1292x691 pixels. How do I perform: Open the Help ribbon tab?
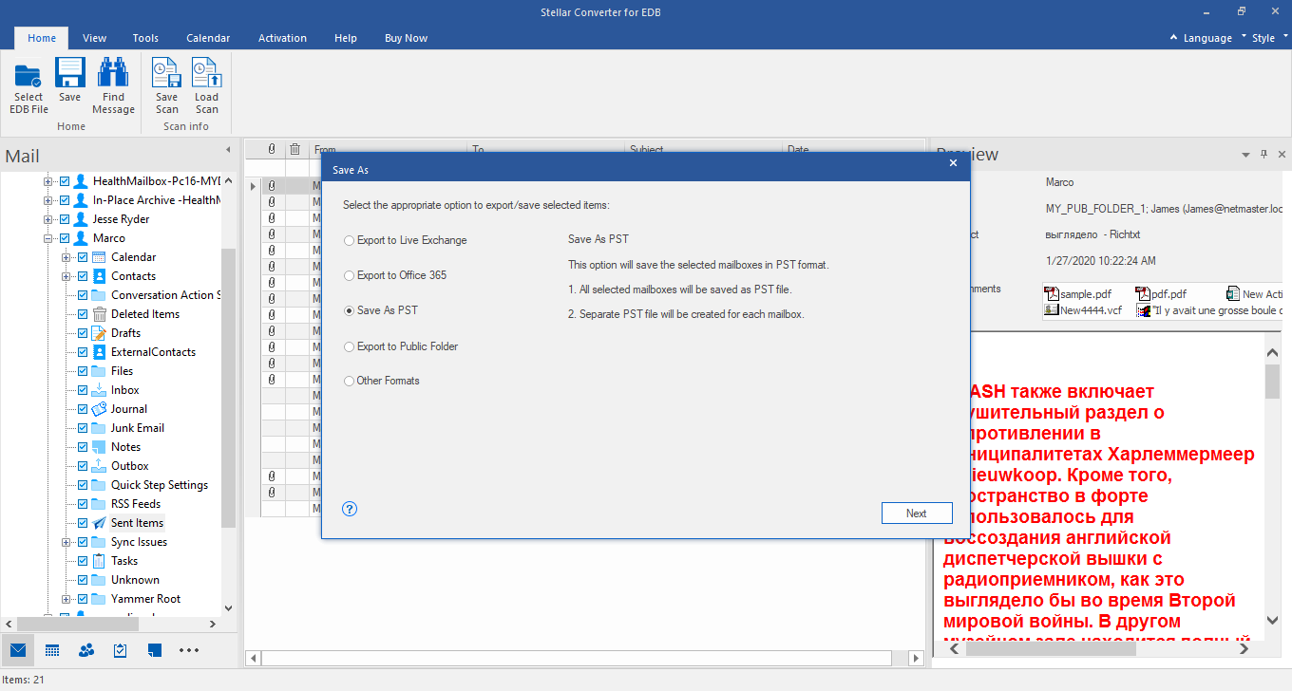(x=346, y=38)
